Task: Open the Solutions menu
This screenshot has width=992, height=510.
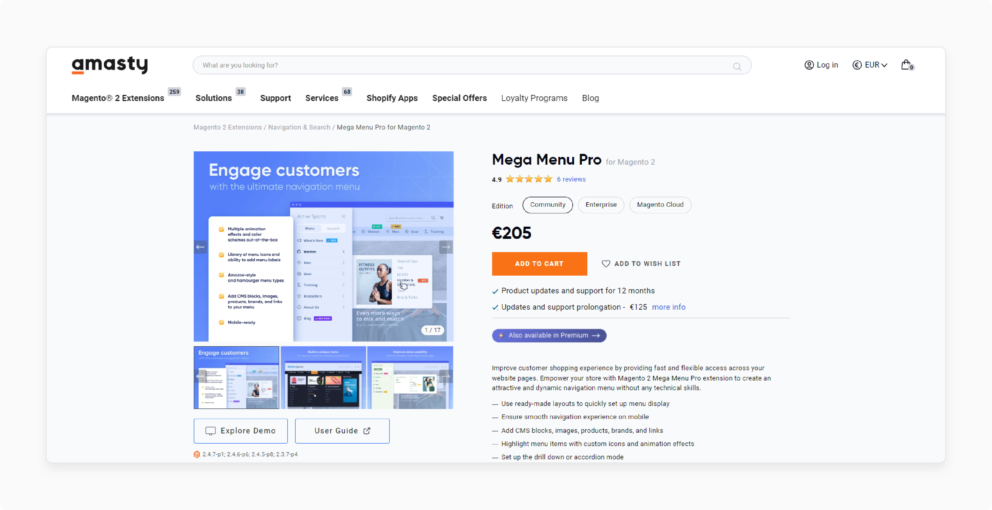Action: tap(214, 98)
